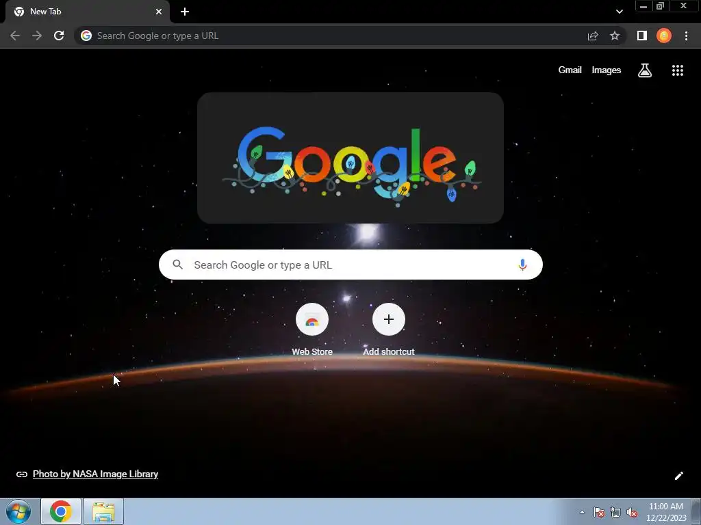The image size is (701, 525).
Task: Click the Add shortcut plus button
Action: pyautogui.click(x=389, y=319)
